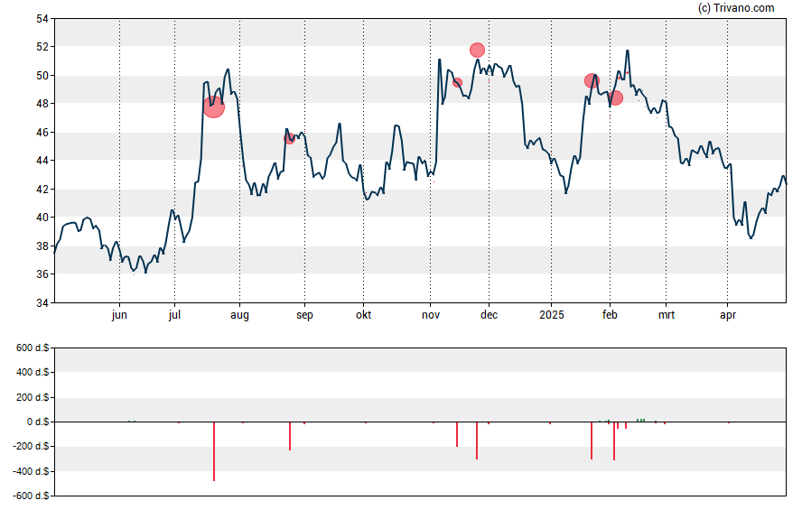The width and height of the screenshot is (802, 510).
Task: Click the '600 d.$' volume axis label
Action: (33, 348)
